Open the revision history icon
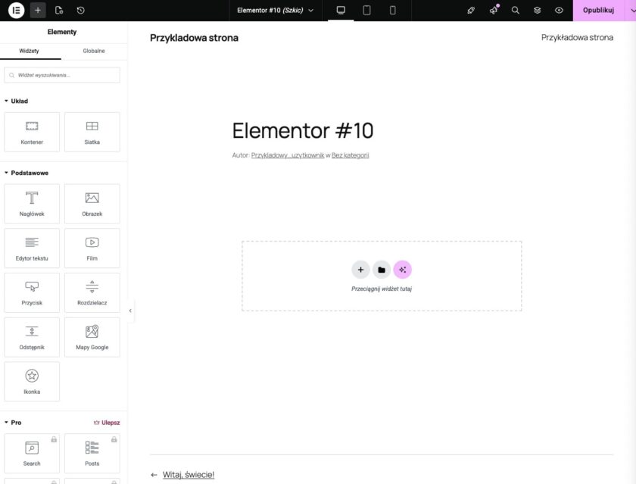This screenshot has height=484, width=636. pos(82,10)
